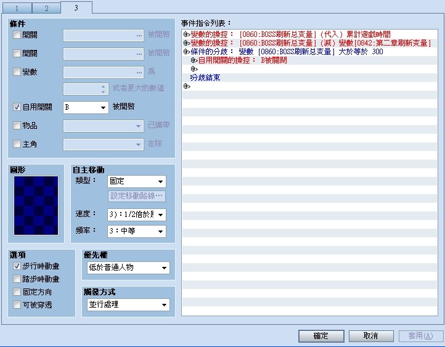Select the 條件的分歧 conditional branch command line
The height and width of the screenshot is (347, 445).
coord(309,52)
